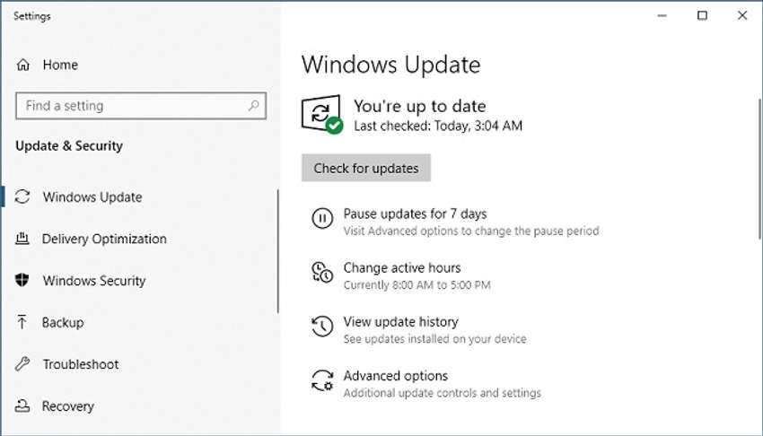The width and height of the screenshot is (763, 436).
Task: Click See updates installed on your device
Action: pos(435,339)
